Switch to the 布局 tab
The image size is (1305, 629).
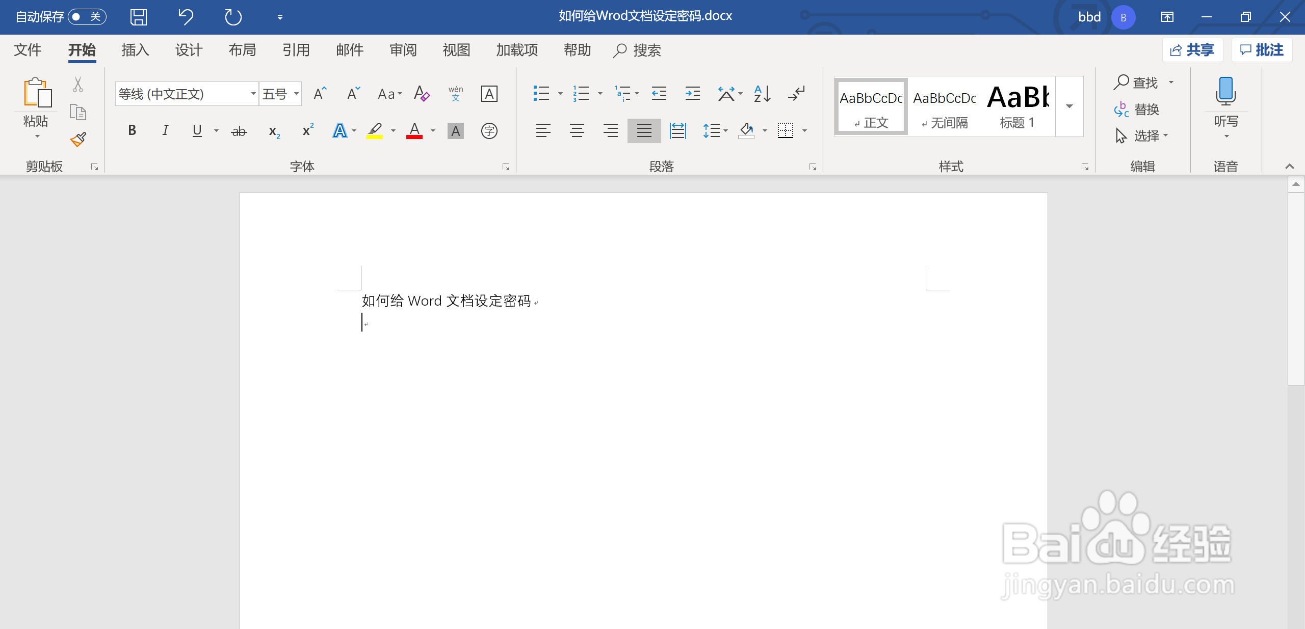(243, 50)
